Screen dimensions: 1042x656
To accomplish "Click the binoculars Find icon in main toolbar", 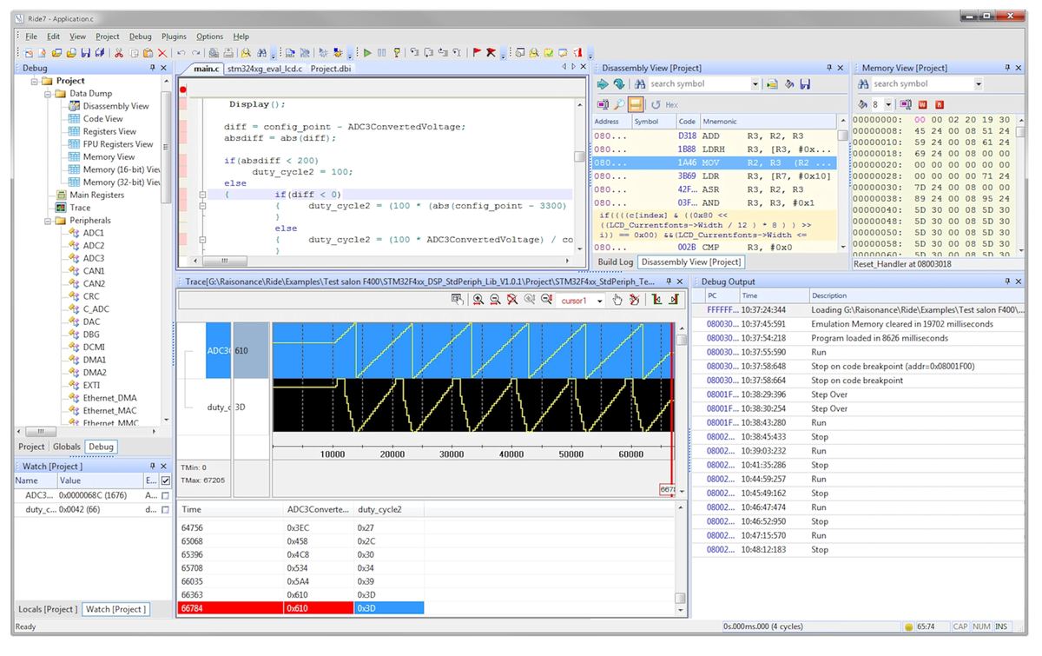I will click(x=262, y=53).
